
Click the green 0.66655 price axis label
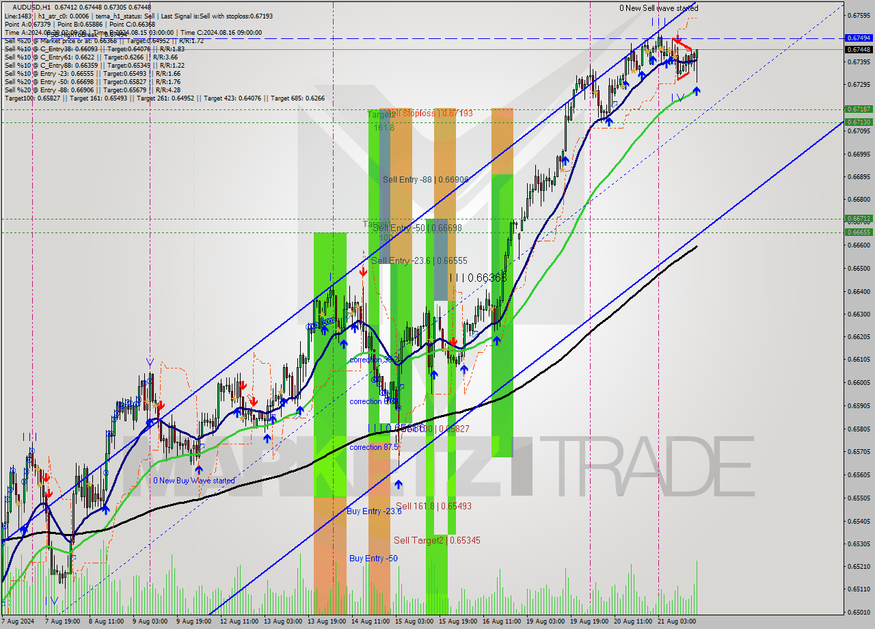[859, 232]
